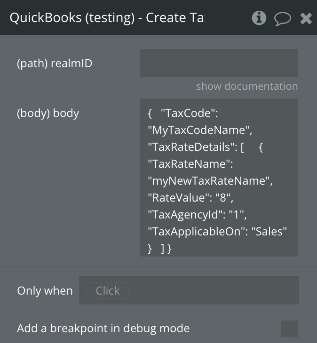317x343 pixels.
Task: Click the Add a breakpoint label text
Action: (103, 328)
